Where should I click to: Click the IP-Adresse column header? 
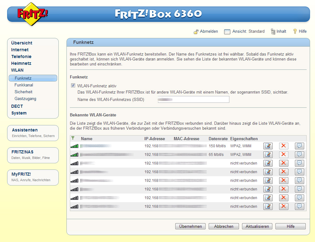tap(155, 139)
